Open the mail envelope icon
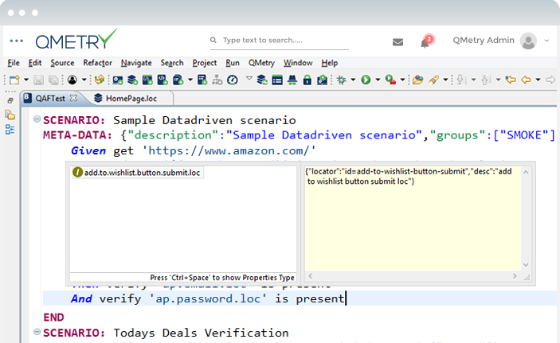 click(397, 42)
